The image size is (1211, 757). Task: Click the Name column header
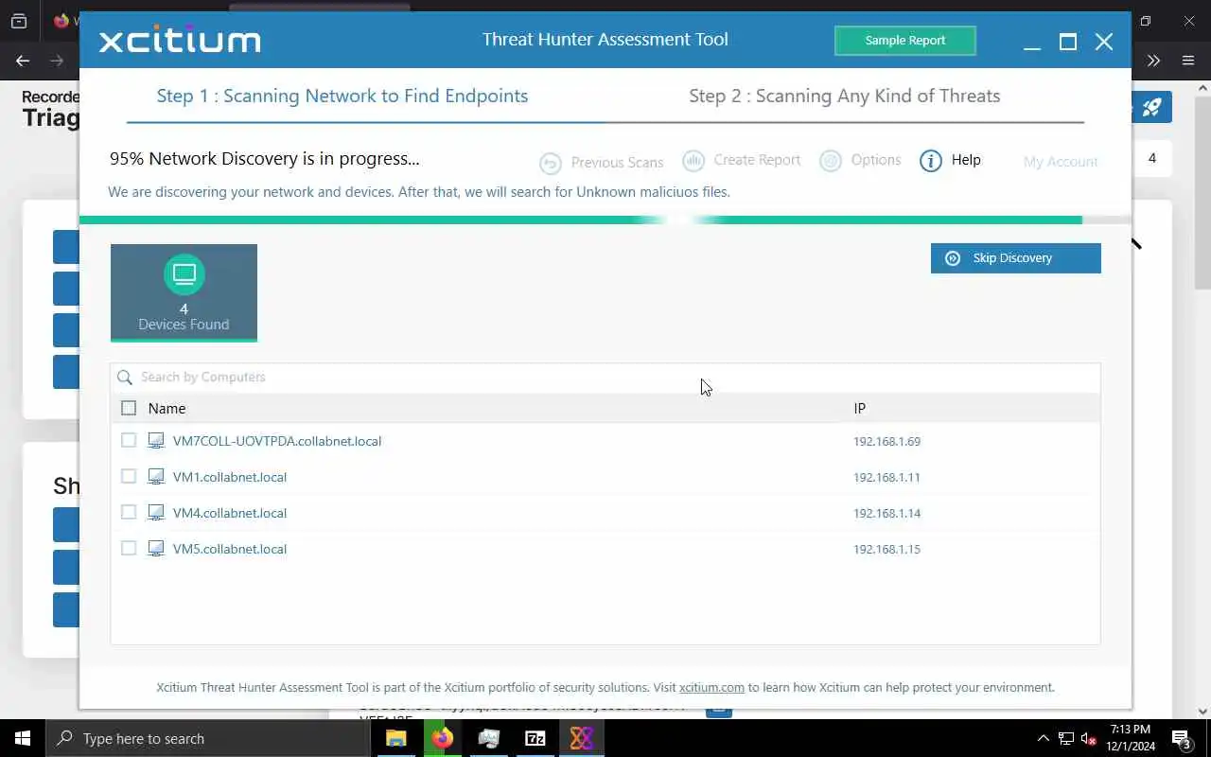[167, 408]
